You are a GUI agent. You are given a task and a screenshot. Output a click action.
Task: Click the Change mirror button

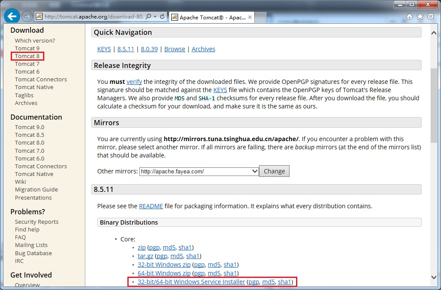coord(274,171)
